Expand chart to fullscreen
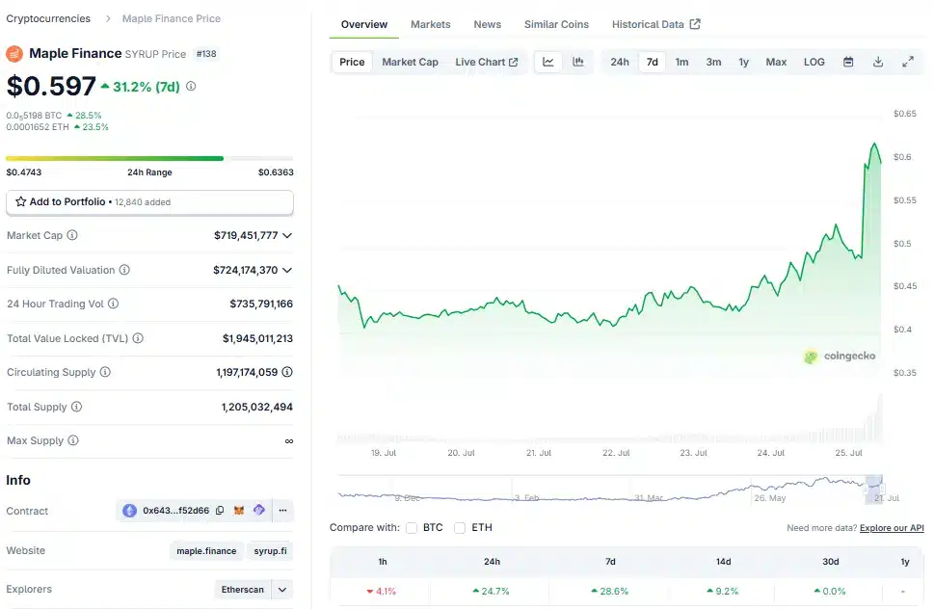The height and width of the screenshot is (609, 934). (x=908, y=62)
